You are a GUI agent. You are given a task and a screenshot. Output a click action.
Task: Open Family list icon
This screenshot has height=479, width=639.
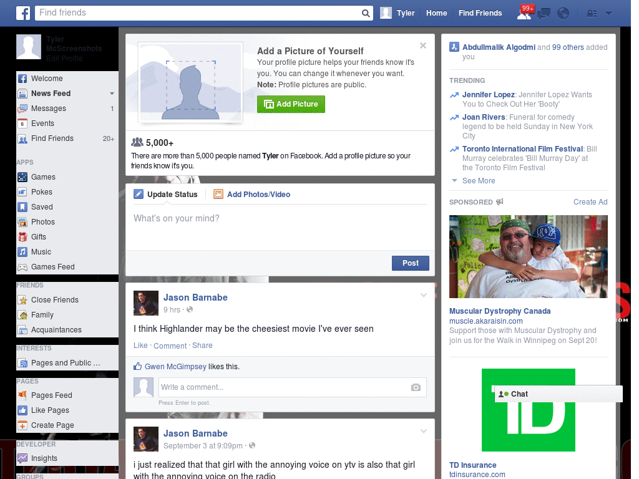[x=22, y=315]
